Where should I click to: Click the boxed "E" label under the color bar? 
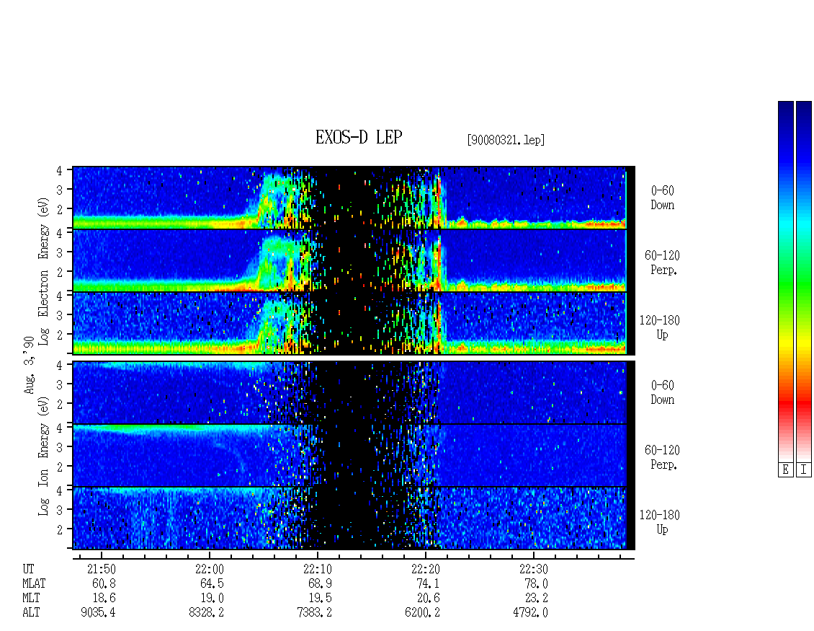pos(785,469)
